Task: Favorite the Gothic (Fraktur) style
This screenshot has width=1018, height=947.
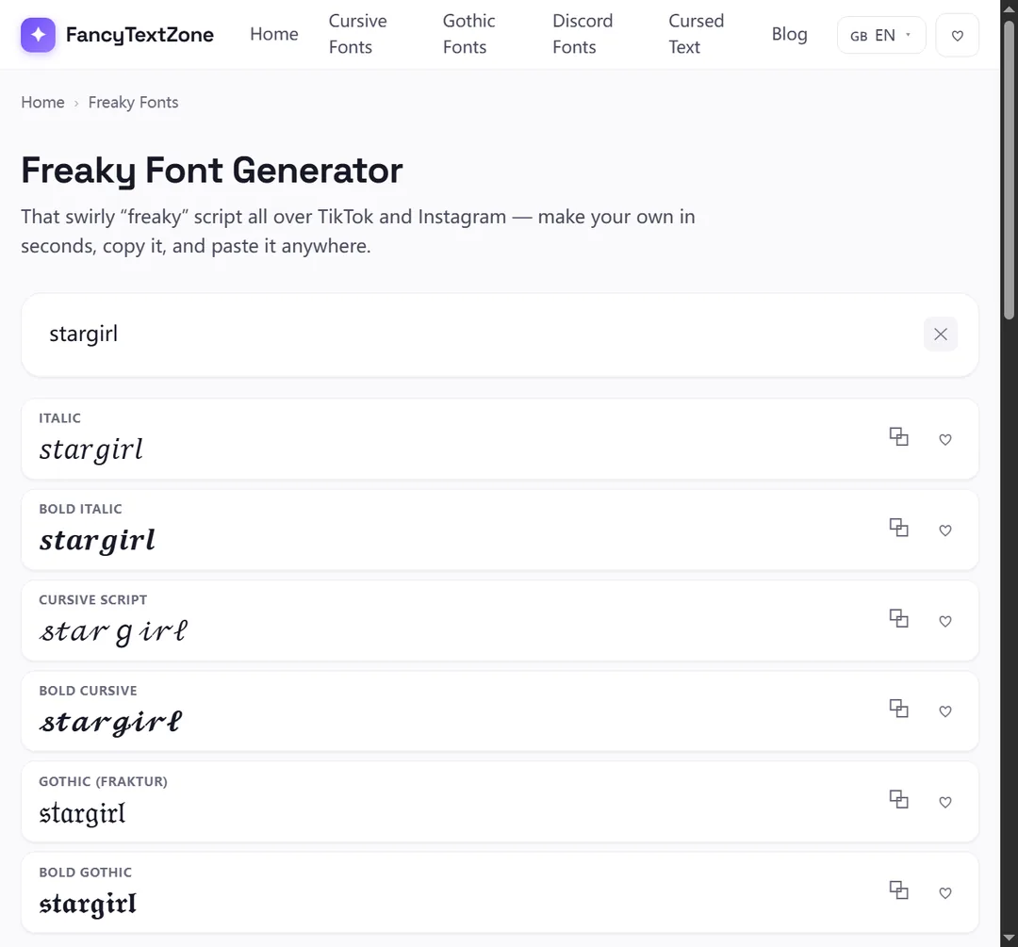Action: tap(945, 802)
